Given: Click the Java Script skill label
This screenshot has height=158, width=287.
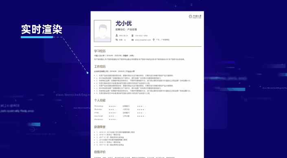Looking at the screenshot, I should (99, 116).
